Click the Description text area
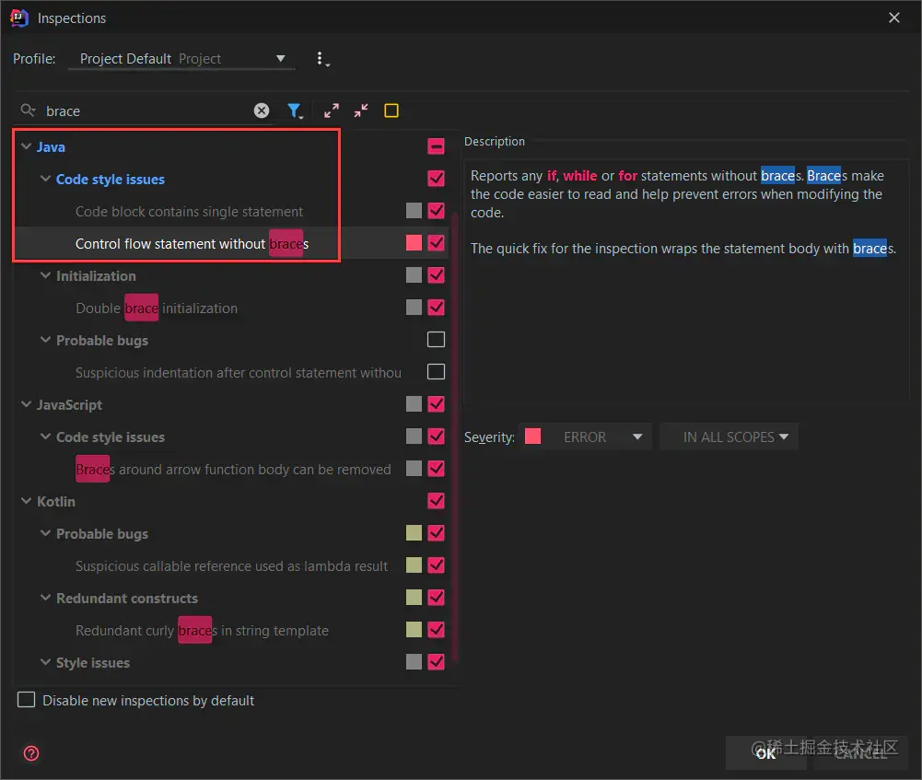Screen dimensions: 922x780 coord(685,282)
